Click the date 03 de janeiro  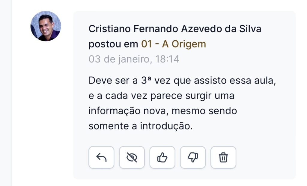point(119,59)
